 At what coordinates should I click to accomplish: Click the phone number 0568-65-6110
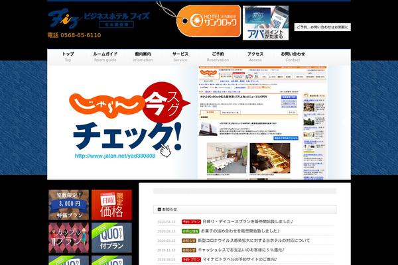pyautogui.click(x=81, y=35)
